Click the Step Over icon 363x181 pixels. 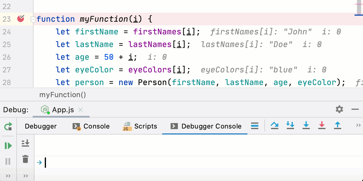coord(275,125)
